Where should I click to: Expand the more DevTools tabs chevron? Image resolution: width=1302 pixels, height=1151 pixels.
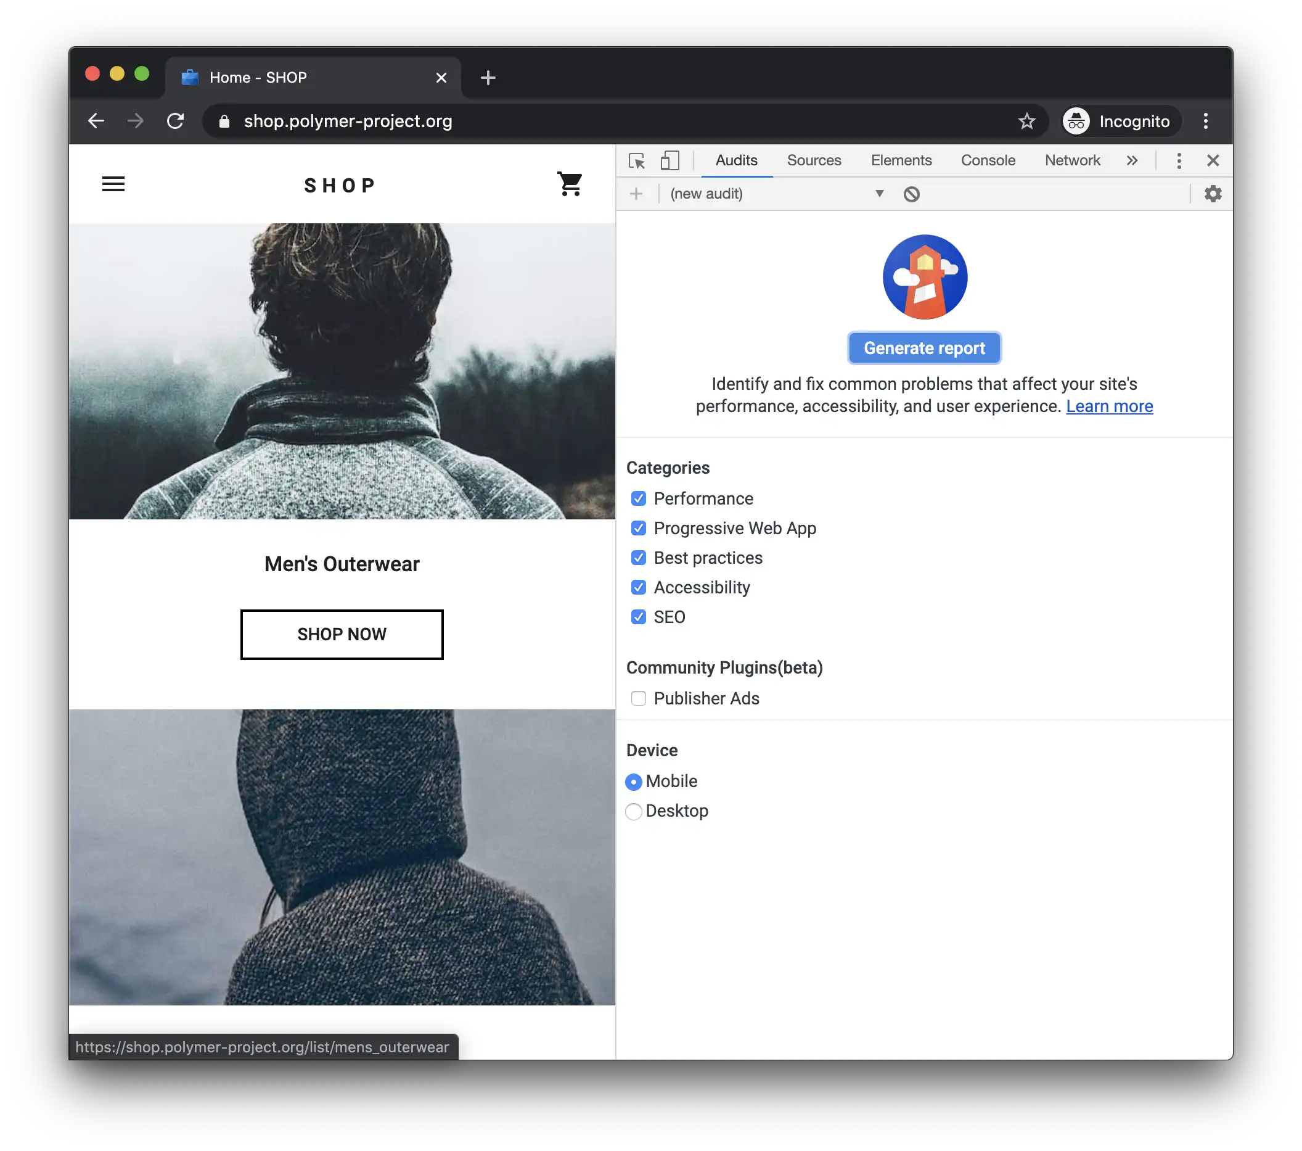pyautogui.click(x=1132, y=160)
